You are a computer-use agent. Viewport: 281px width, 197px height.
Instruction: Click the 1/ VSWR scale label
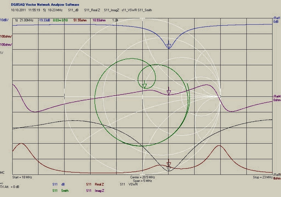coord(2,53)
